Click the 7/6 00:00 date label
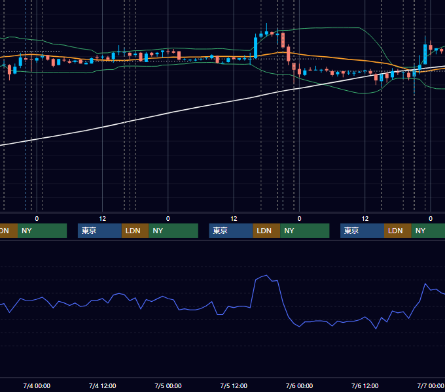This screenshot has width=445, height=392. (299, 385)
